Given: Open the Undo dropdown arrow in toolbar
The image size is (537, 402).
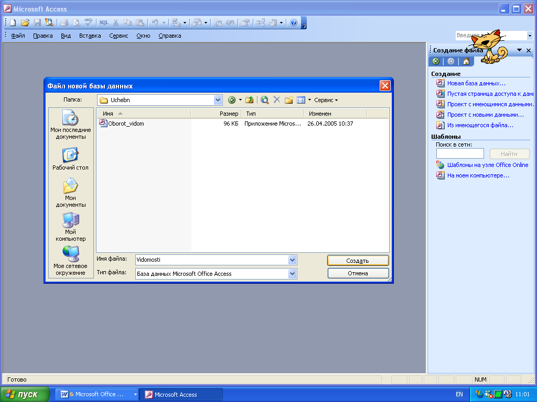Looking at the screenshot, I should (164, 23).
